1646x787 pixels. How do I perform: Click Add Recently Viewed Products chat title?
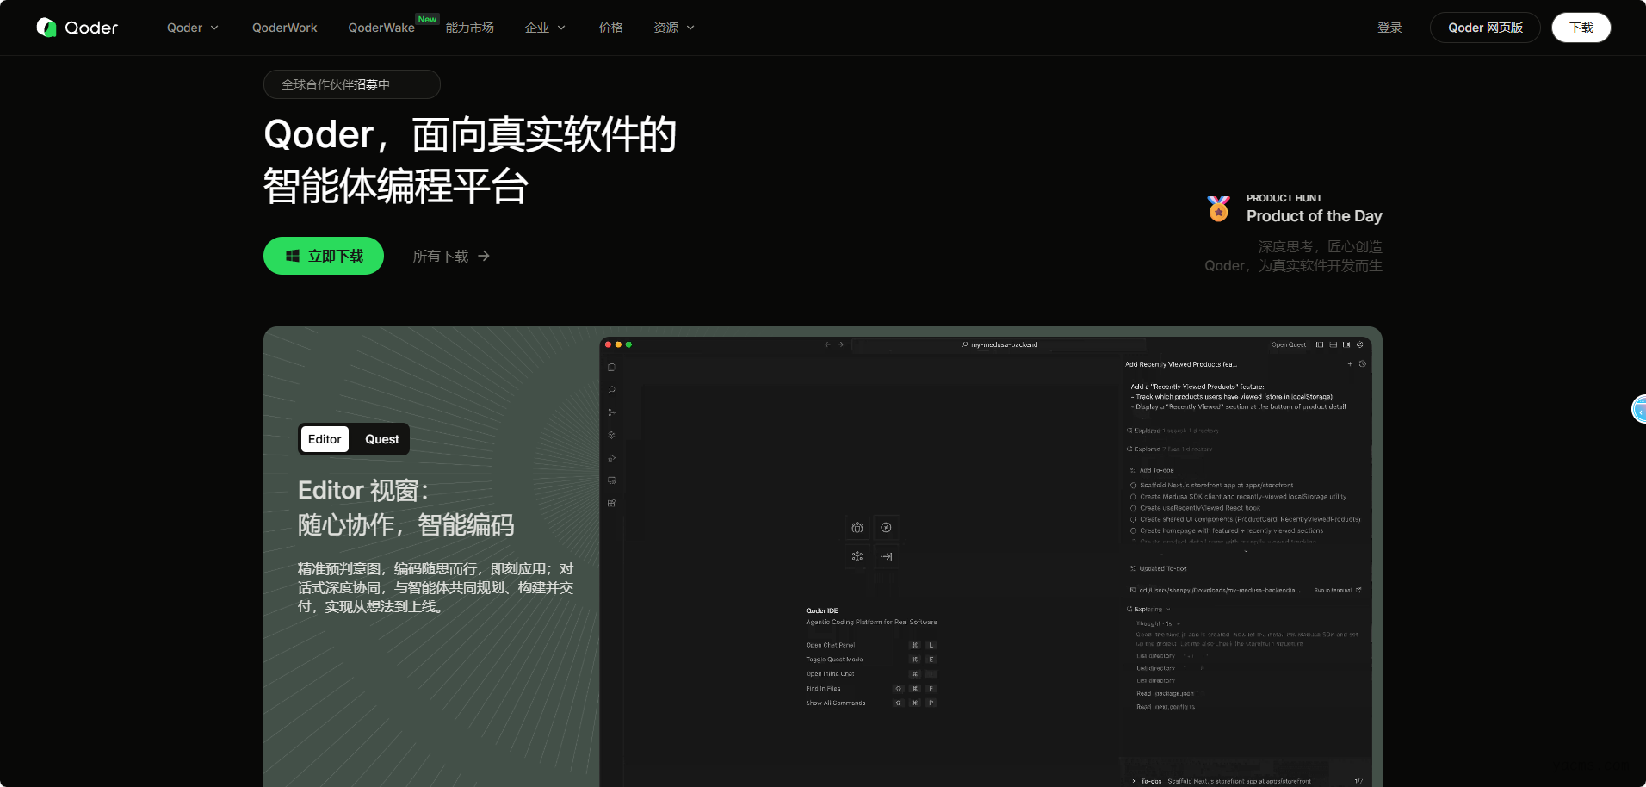tap(1180, 364)
